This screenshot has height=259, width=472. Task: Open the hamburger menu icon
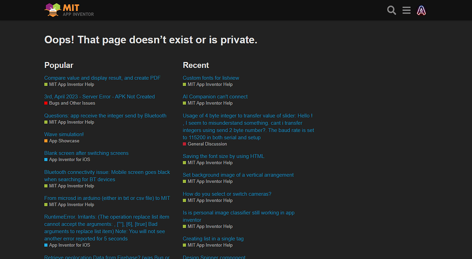pyautogui.click(x=406, y=10)
